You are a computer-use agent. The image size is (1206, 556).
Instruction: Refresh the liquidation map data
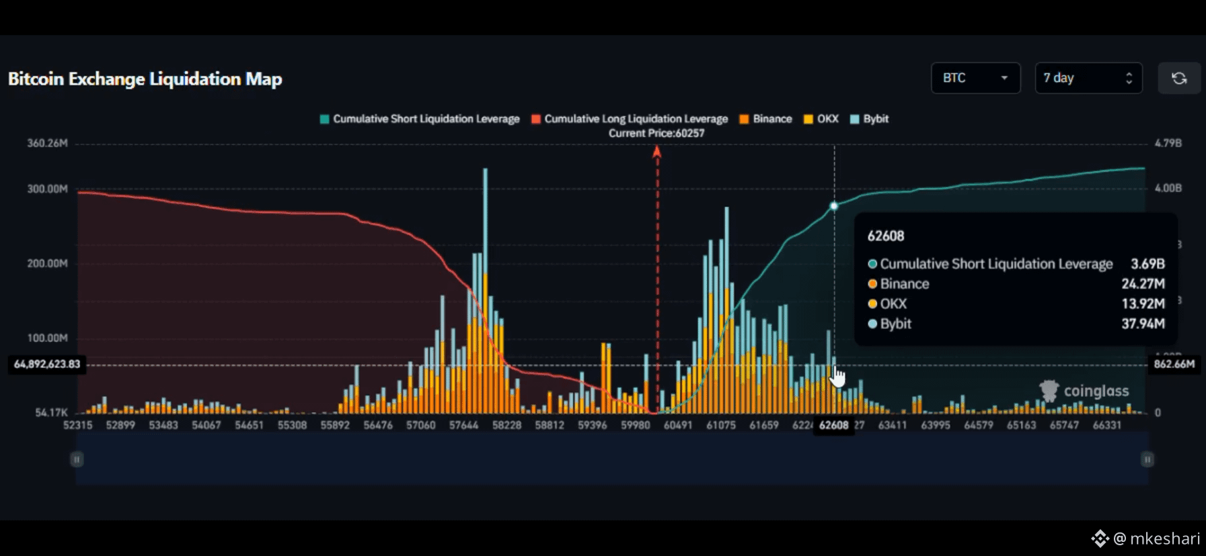pos(1178,78)
